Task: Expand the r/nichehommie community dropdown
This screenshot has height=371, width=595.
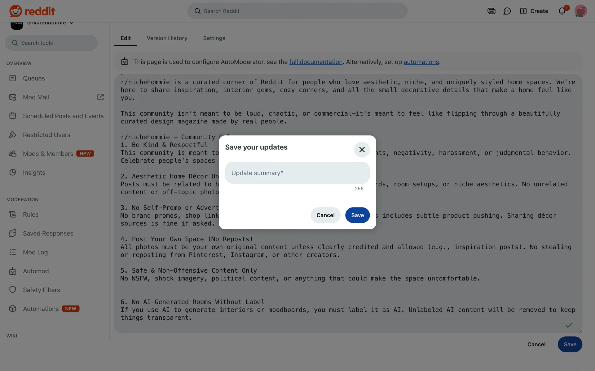Action: pyautogui.click(x=71, y=23)
